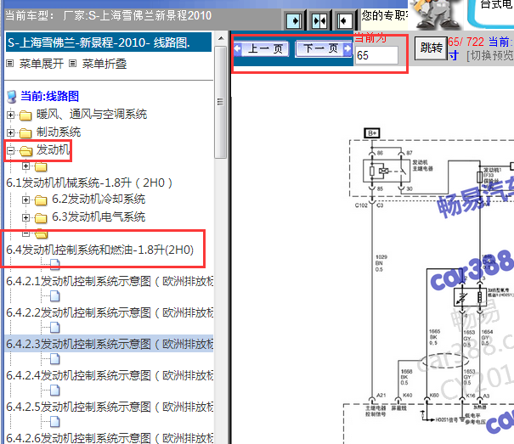
Task: Click the open 发动机 folder icon
Action: point(25,151)
